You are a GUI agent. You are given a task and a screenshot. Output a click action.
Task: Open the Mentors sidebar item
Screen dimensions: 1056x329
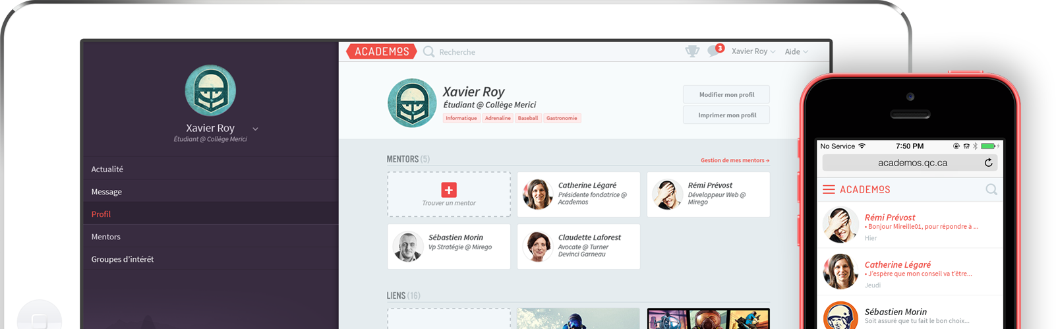tap(105, 237)
